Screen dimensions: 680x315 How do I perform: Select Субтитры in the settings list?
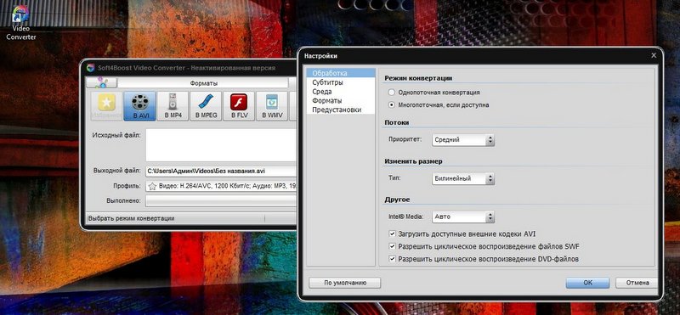click(x=341, y=82)
